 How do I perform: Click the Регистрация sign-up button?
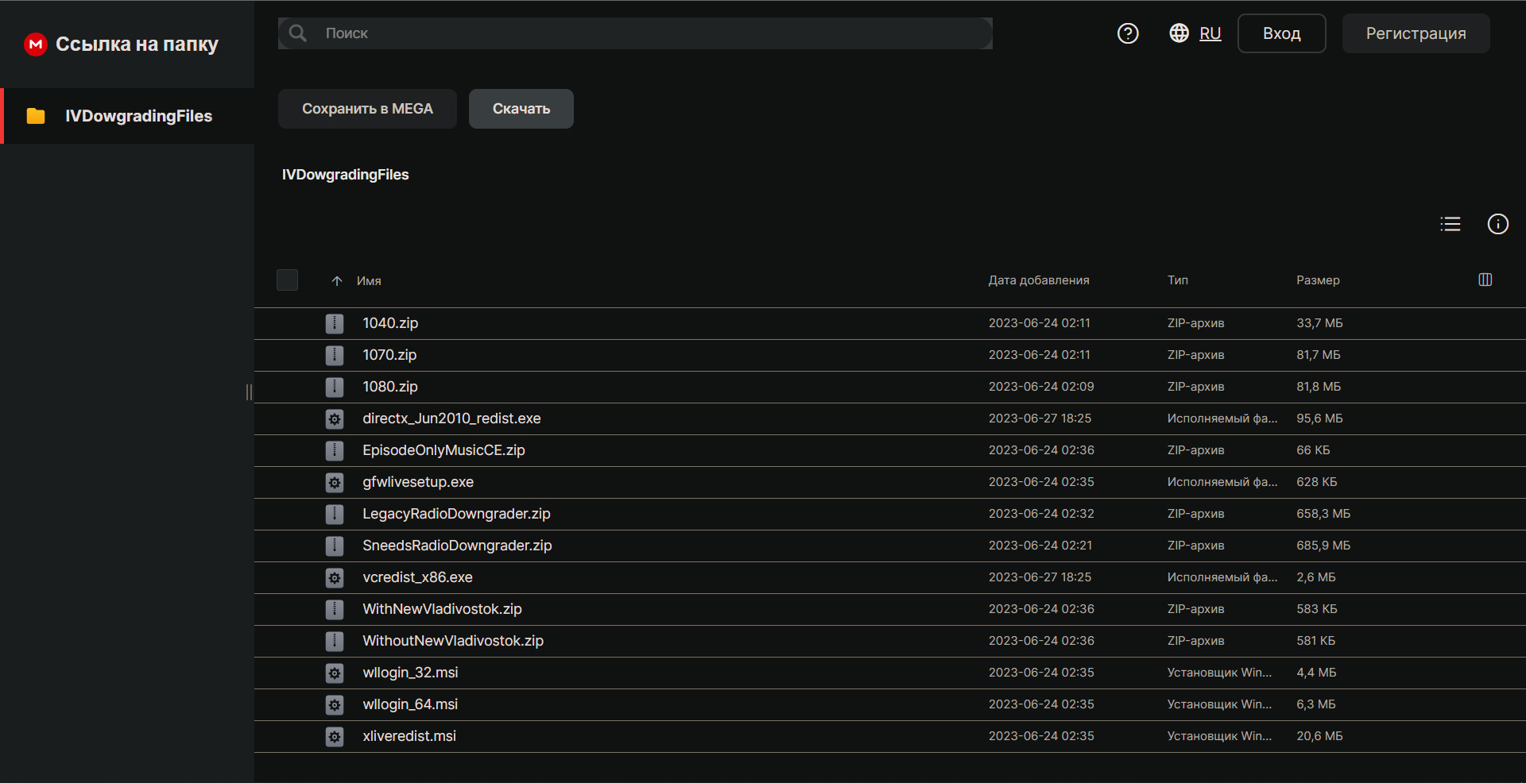[x=1416, y=33]
